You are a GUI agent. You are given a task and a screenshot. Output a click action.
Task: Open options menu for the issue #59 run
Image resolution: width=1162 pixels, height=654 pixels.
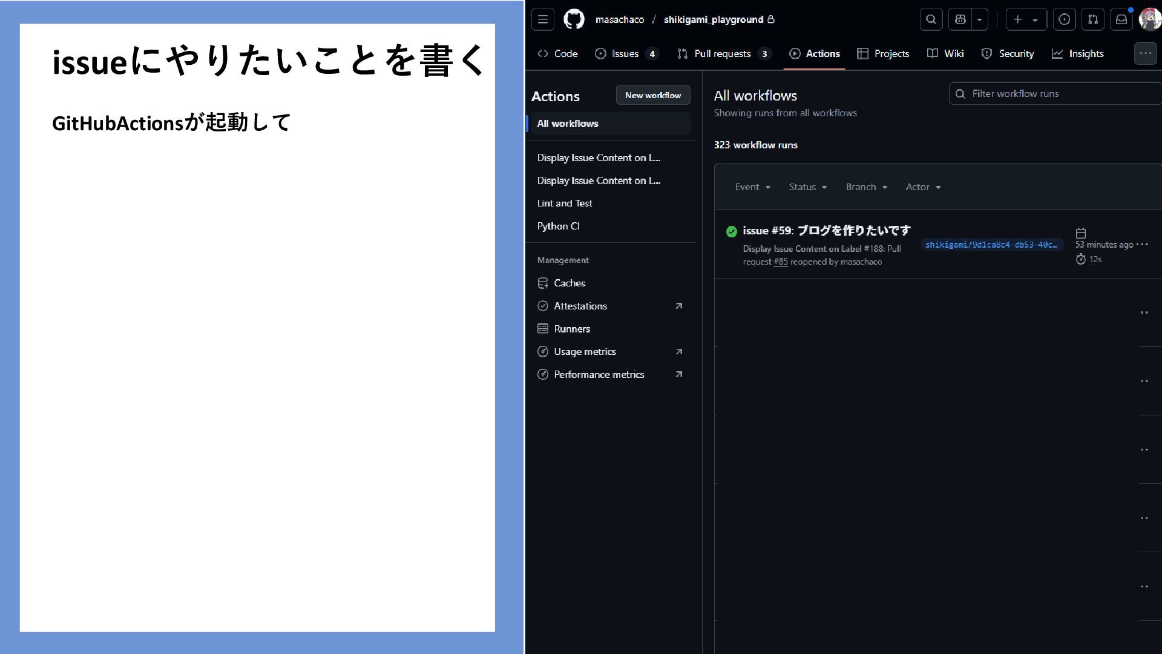[1142, 245]
